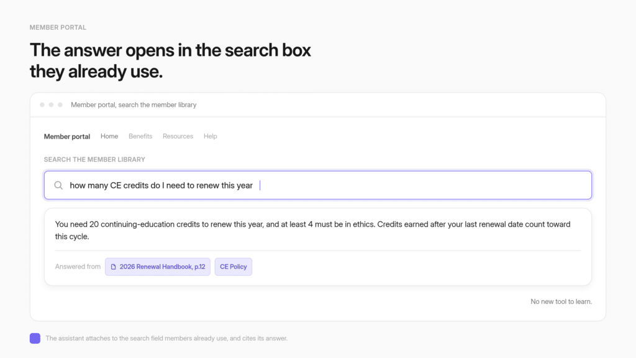This screenshot has width=636, height=358.
Task: Click the "MEMBER PORTAL" slide label
Action: tap(58, 27)
